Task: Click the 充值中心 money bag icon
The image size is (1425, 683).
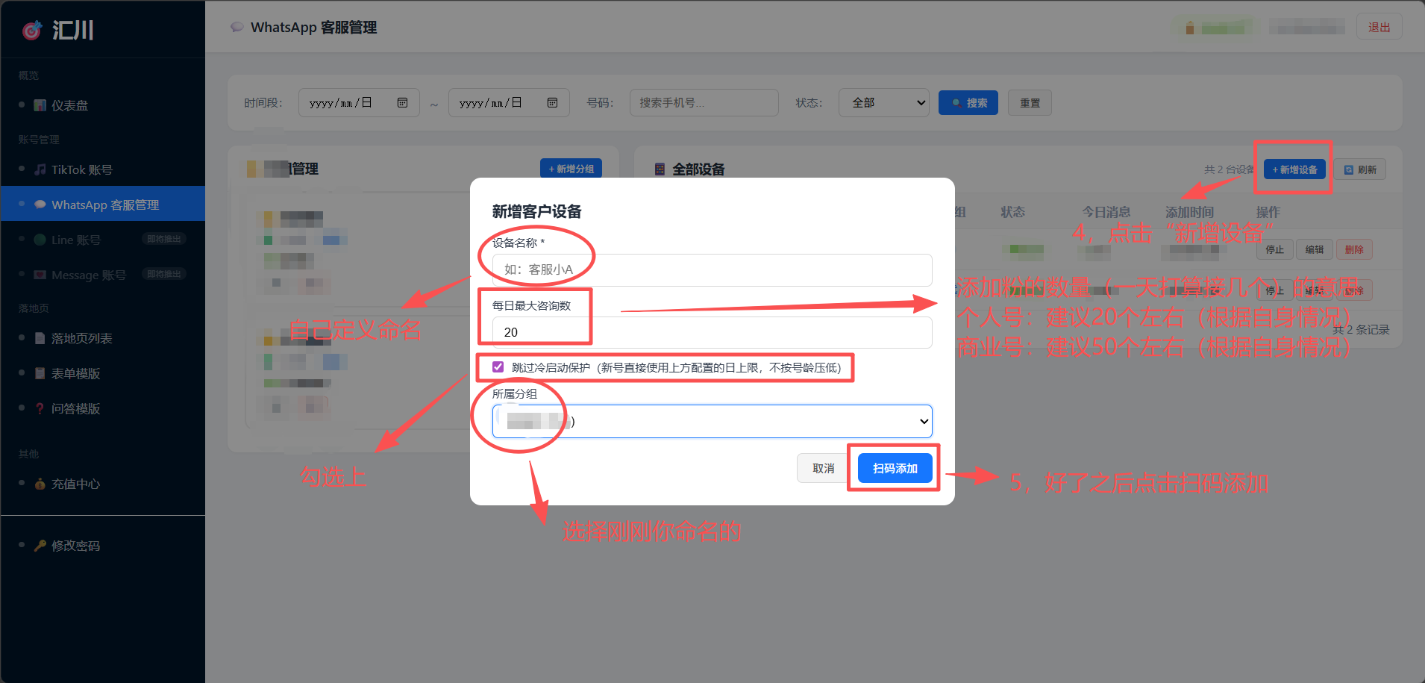Action: tap(40, 484)
